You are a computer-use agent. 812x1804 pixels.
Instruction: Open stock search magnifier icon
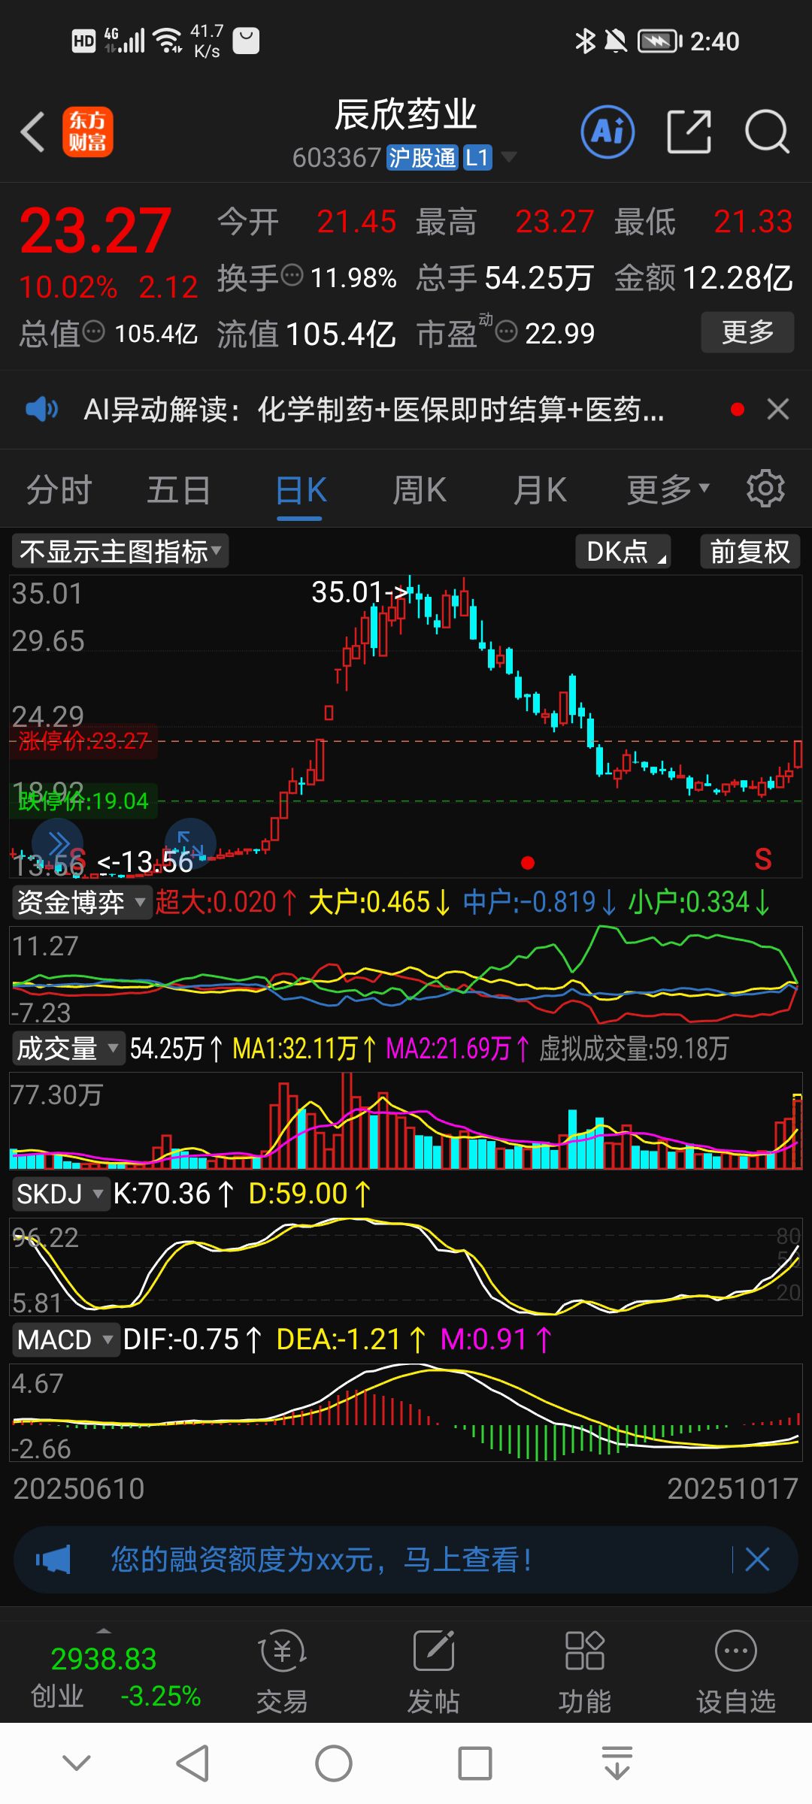point(766,132)
